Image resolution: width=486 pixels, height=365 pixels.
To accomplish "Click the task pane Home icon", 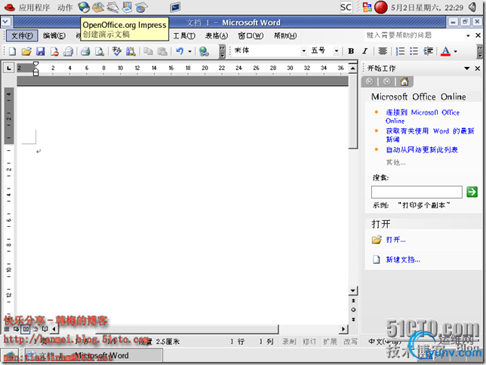I will point(404,81).
